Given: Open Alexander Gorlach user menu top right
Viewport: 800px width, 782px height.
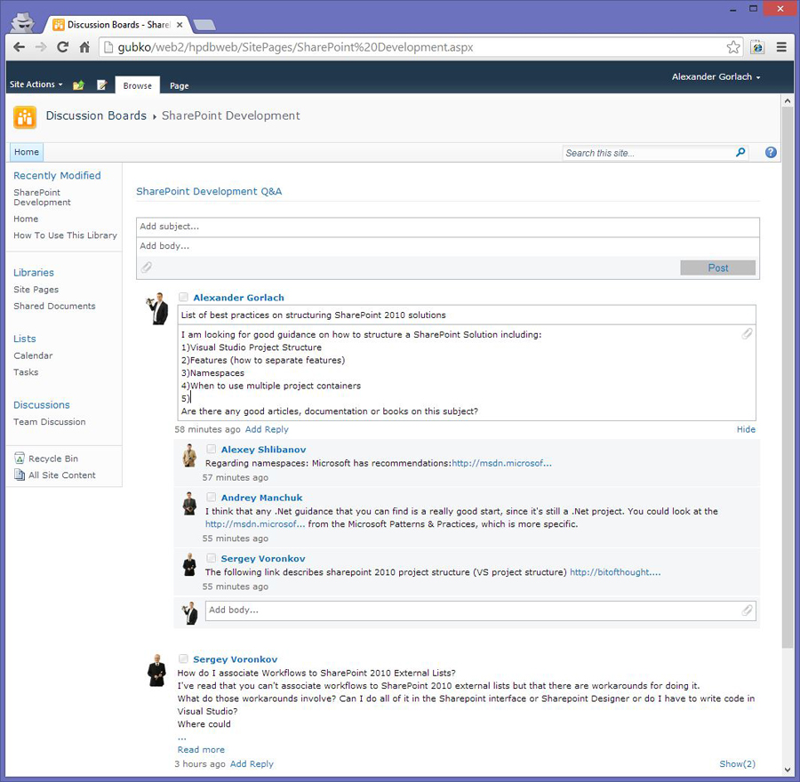Looking at the screenshot, I should point(716,77).
